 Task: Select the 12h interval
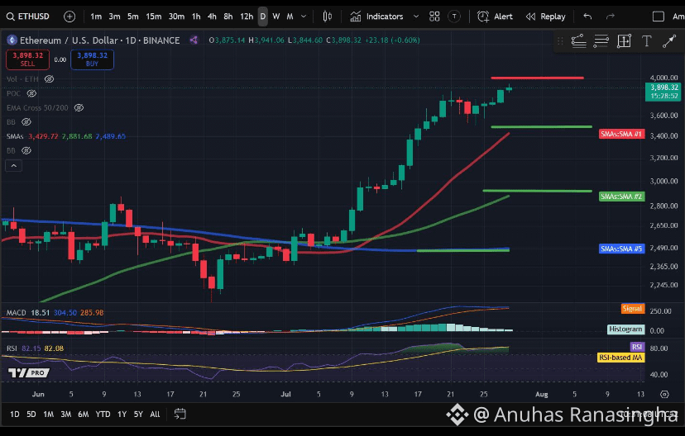point(247,17)
